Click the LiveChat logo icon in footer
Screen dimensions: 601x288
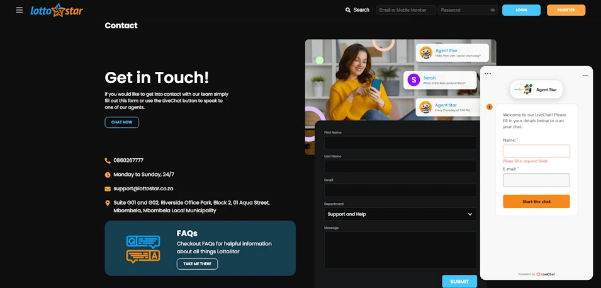(x=539, y=274)
